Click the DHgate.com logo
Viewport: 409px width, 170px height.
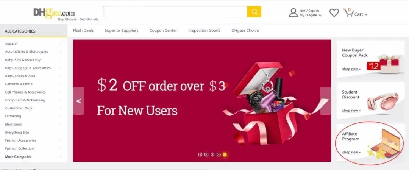(54, 13)
